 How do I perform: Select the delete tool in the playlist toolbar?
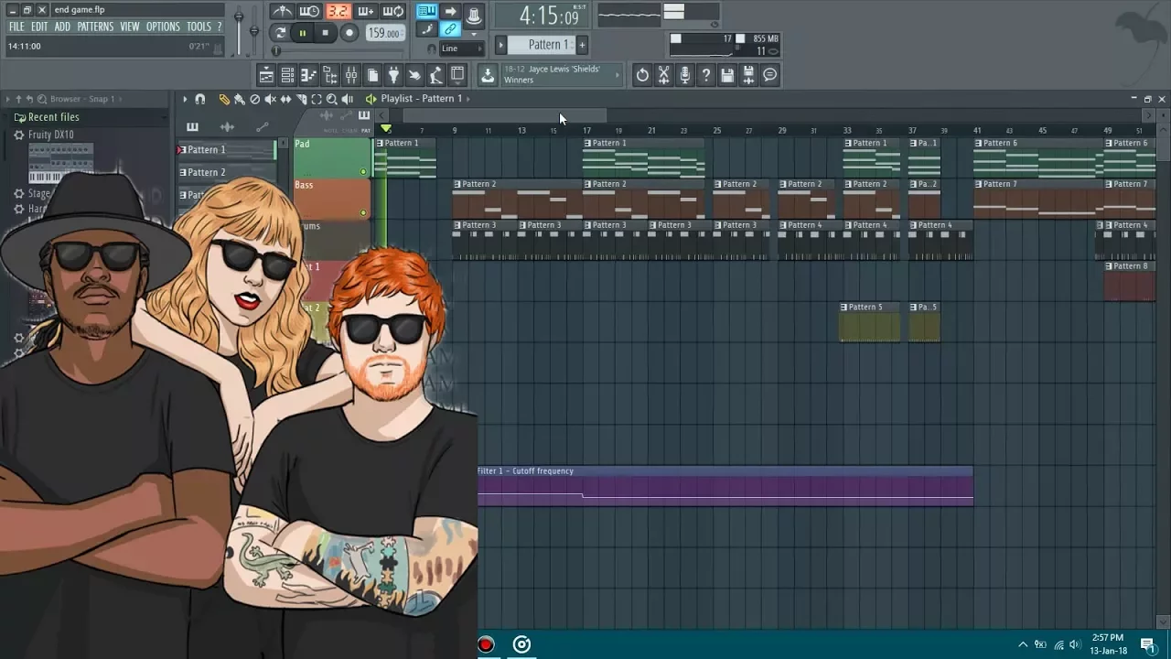click(x=255, y=99)
